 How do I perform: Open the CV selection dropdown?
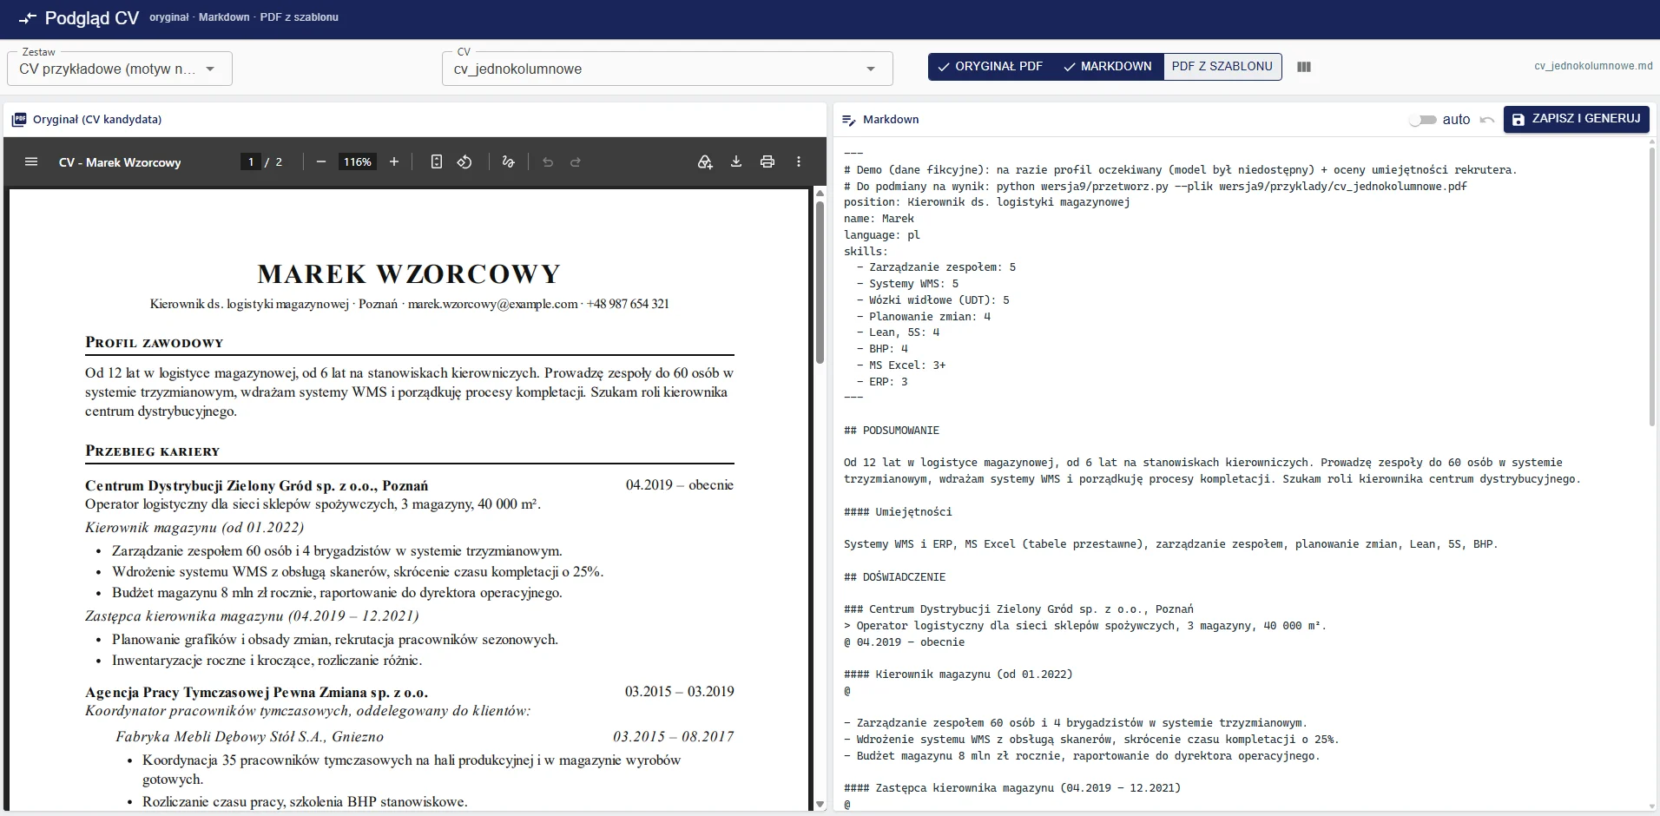click(x=668, y=69)
